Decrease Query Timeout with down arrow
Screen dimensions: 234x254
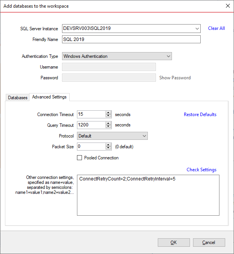108,127
